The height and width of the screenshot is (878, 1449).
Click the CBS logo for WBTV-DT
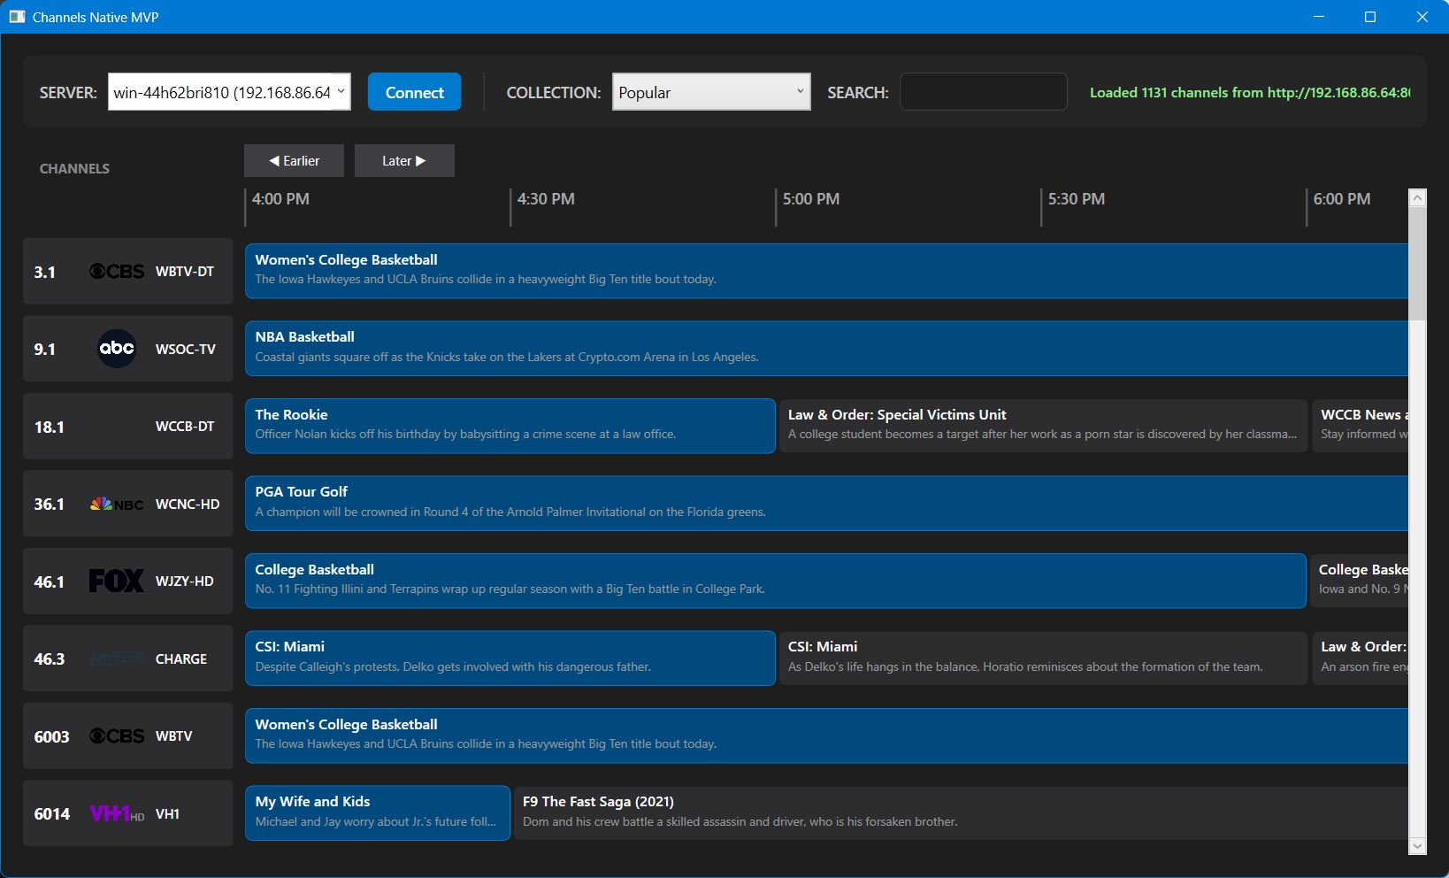click(x=117, y=272)
